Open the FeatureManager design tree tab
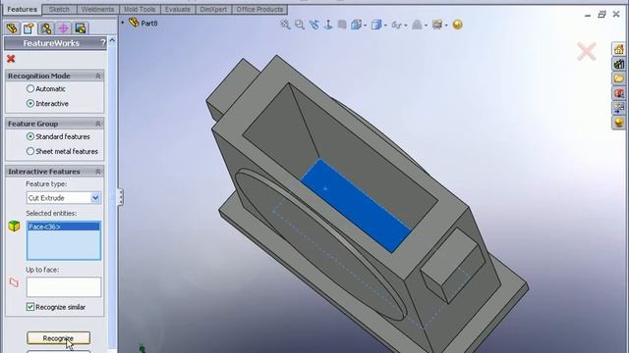 coord(12,28)
